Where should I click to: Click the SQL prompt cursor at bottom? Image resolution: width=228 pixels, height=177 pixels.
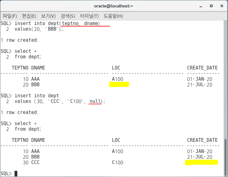(x=16, y=173)
